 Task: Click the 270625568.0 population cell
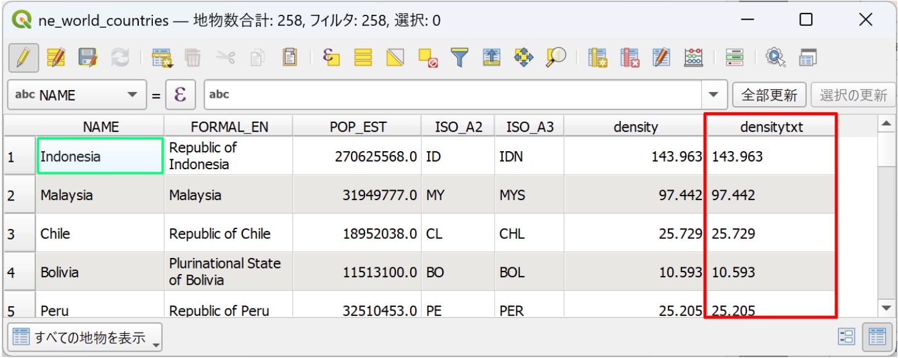click(357, 156)
